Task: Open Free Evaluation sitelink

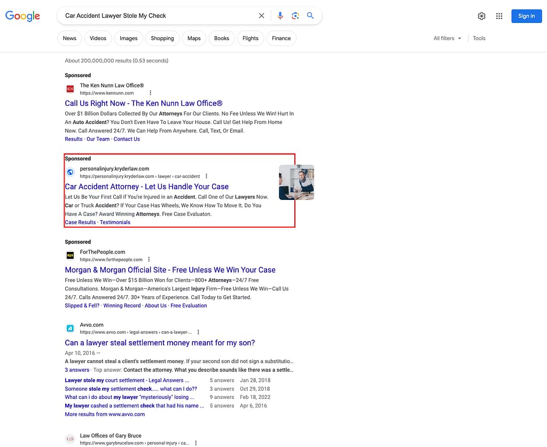Action: [189, 305]
